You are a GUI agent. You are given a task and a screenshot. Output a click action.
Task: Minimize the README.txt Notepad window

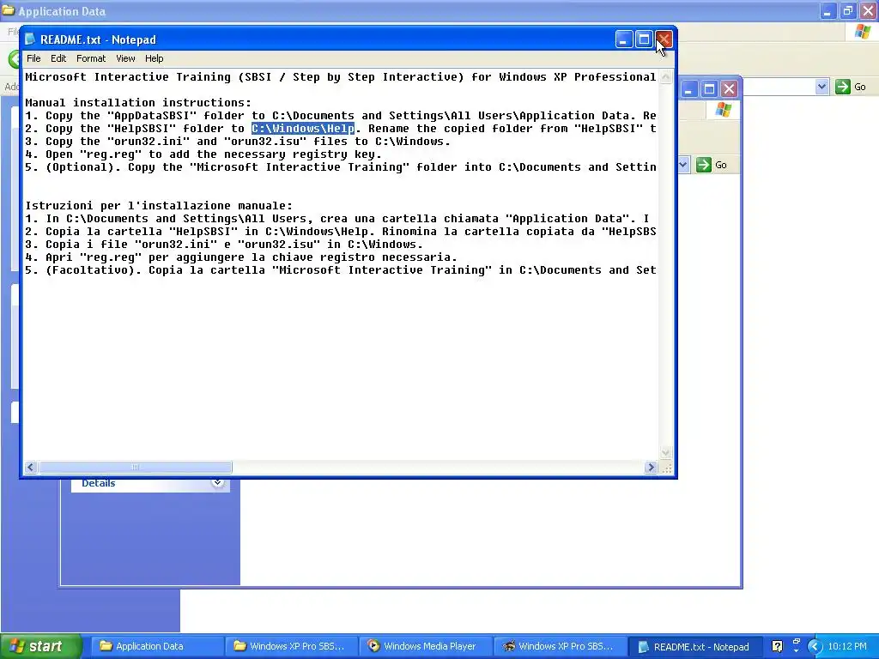[x=624, y=39]
